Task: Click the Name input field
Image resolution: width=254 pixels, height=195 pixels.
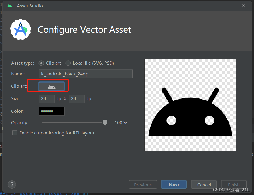Action: 86,74
